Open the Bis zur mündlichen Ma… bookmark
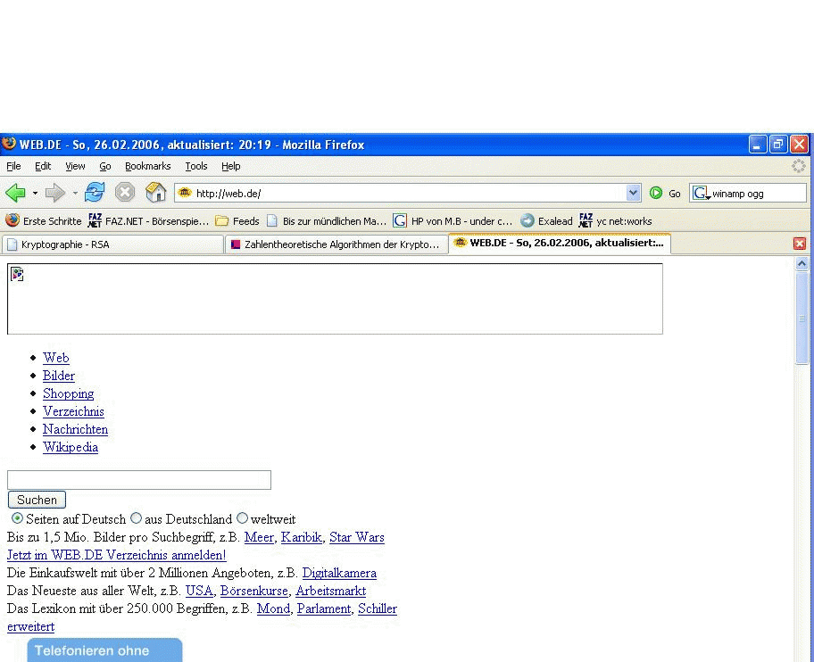This screenshot has height=662, width=814. point(327,221)
